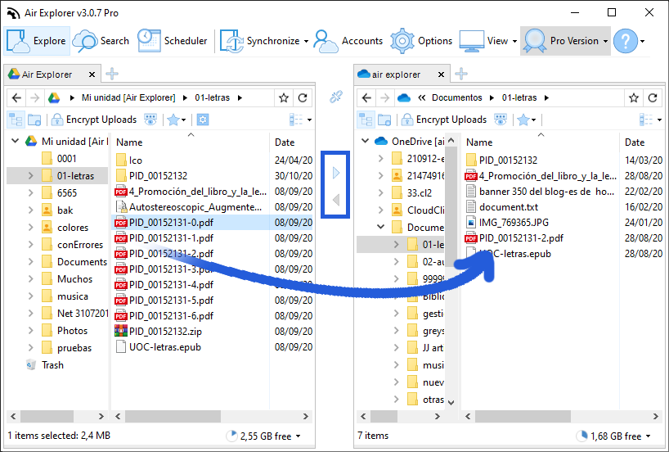Toggle Encrypt Uploads in right pane
Viewport: 669px width, 452px height.
444,120
